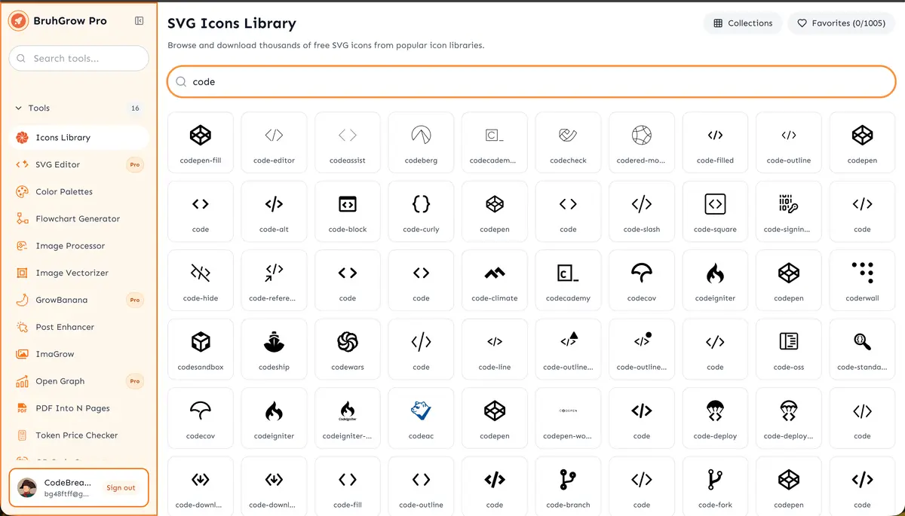Click the search tools field
Viewport: 905px width, 516px height.
click(x=78, y=58)
